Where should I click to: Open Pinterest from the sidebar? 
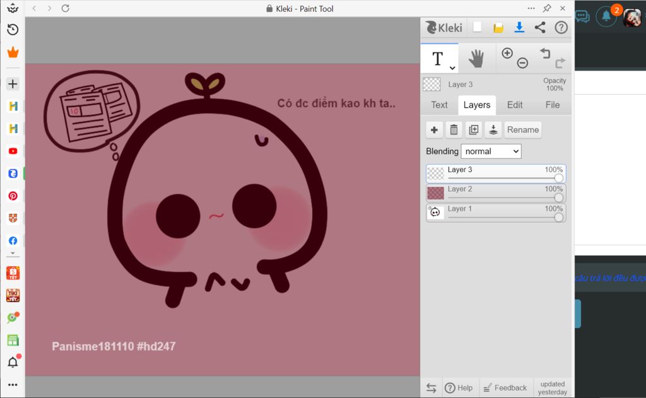click(x=13, y=196)
